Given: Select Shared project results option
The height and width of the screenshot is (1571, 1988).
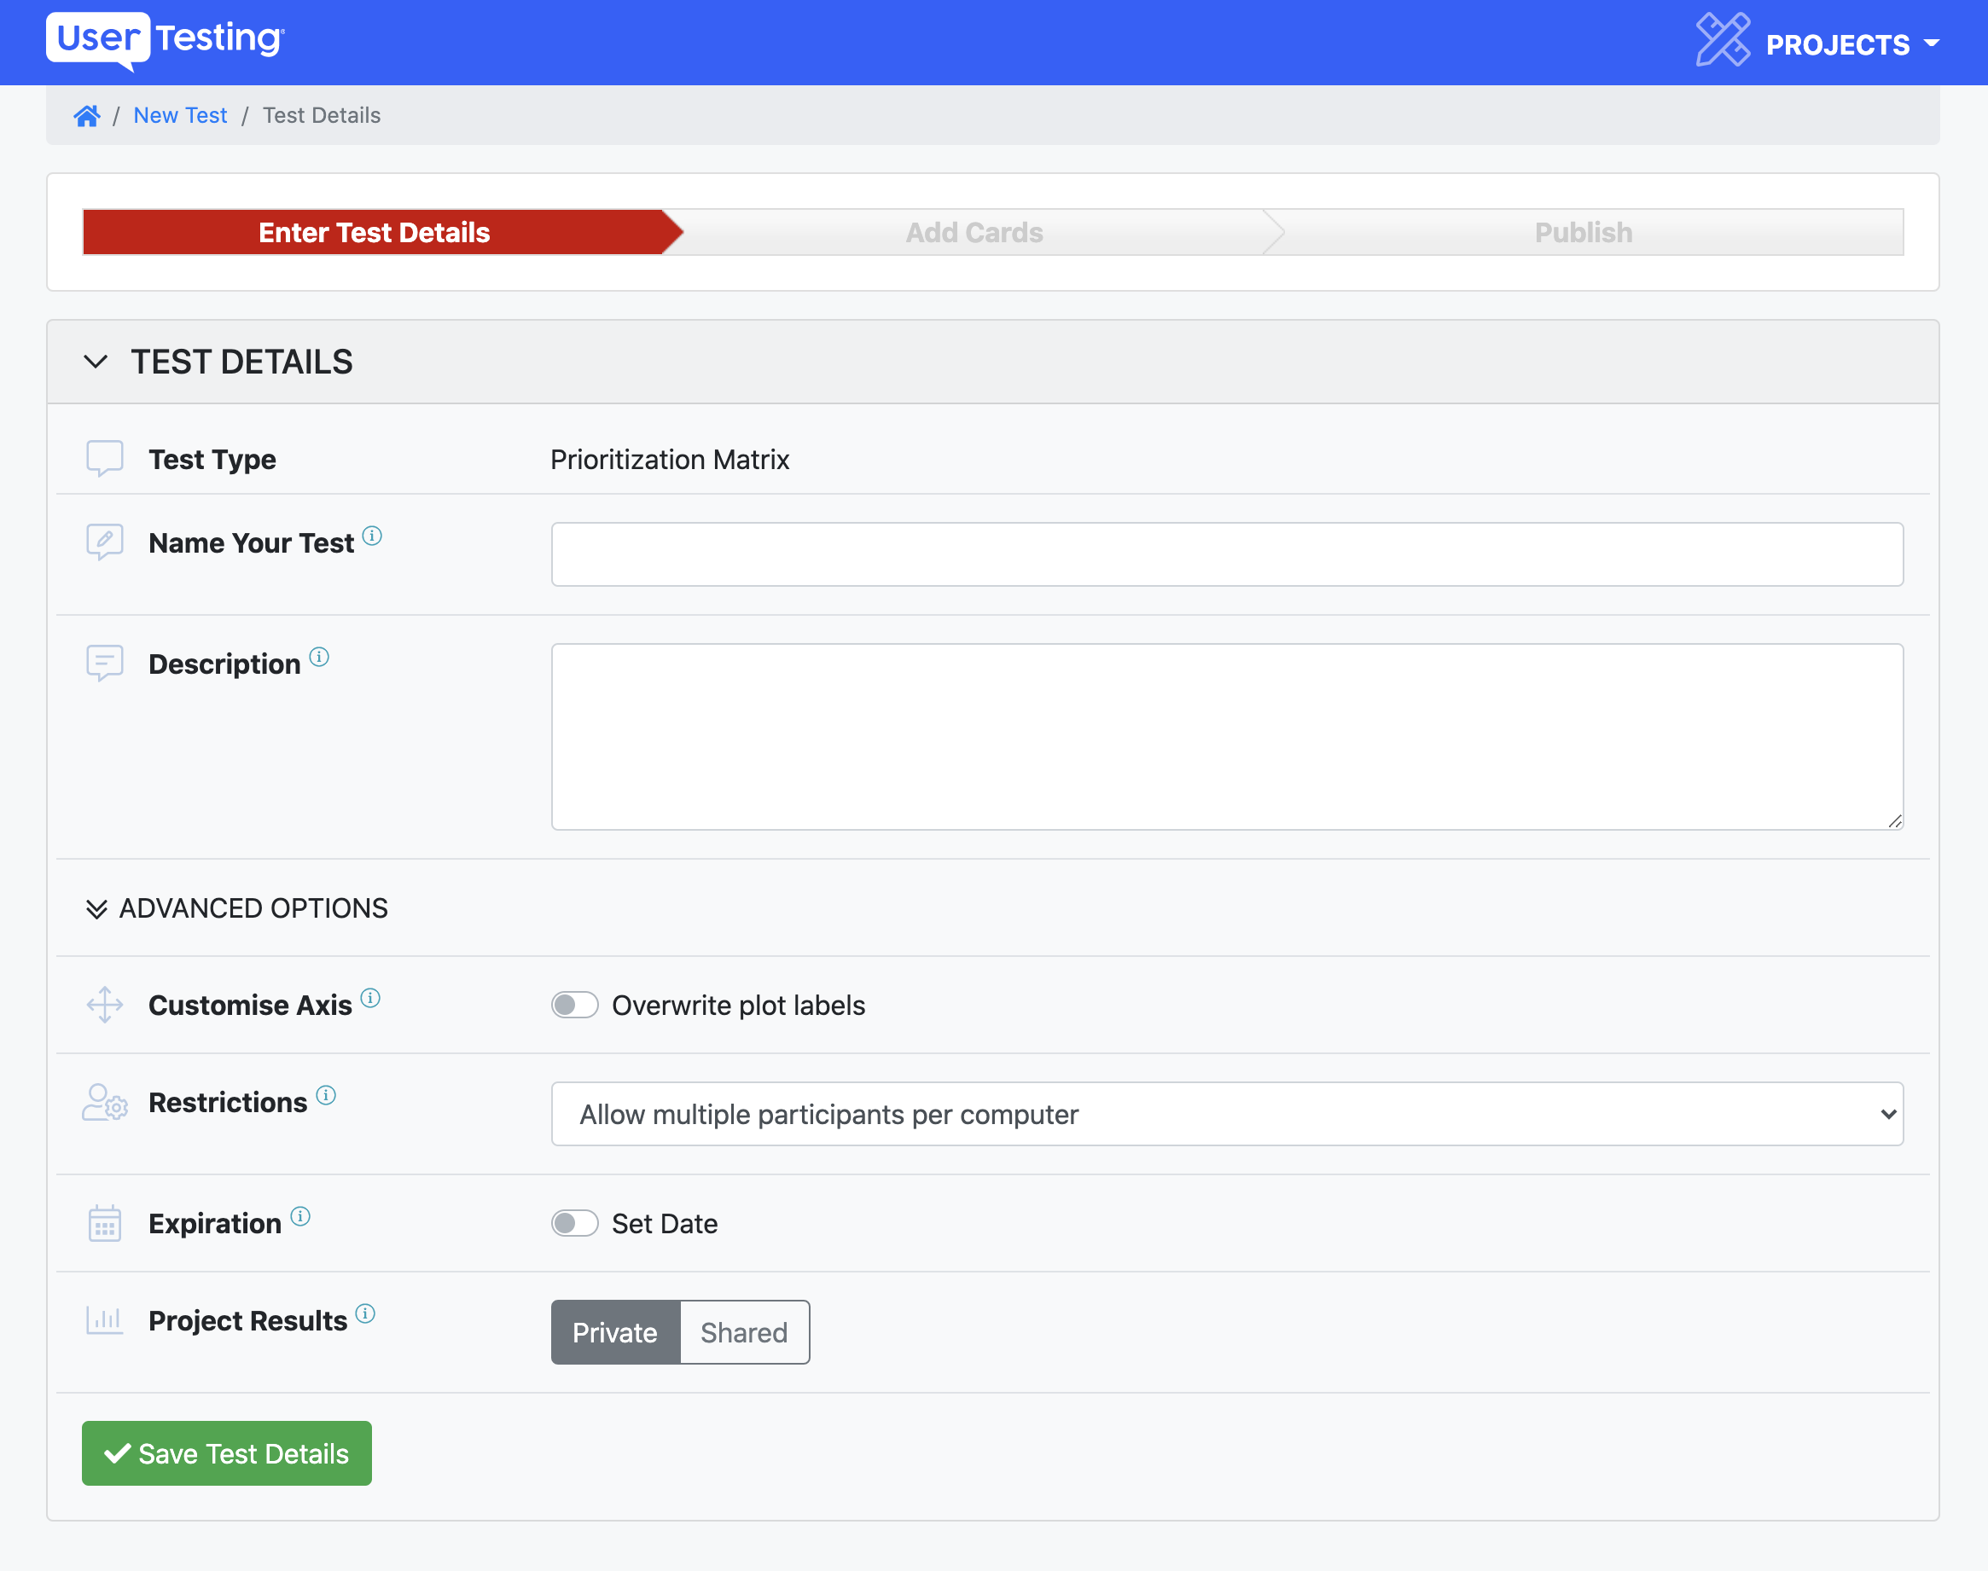Looking at the screenshot, I should coord(743,1332).
